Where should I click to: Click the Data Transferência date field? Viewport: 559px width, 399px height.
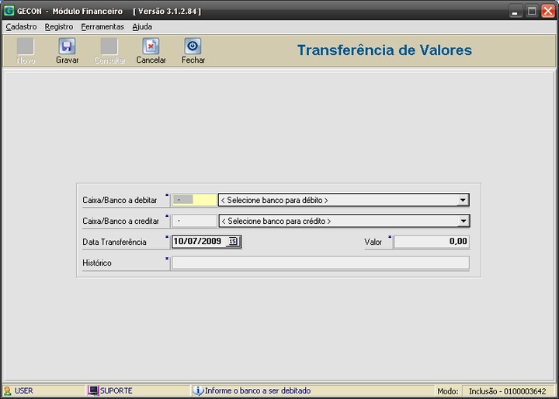[207, 242]
